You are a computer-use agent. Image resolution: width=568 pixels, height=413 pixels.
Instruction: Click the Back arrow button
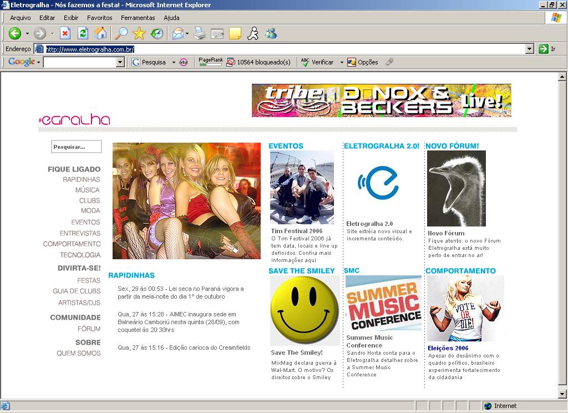[14, 34]
